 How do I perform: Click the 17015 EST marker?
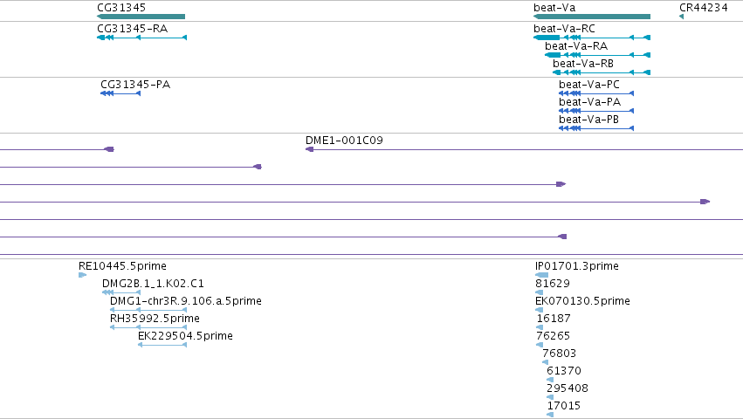point(550,415)
